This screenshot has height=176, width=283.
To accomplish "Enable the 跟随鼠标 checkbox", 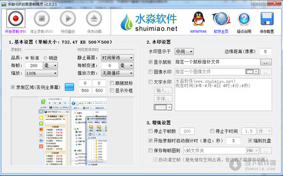I will pyautogui.click(x=112, y=83).
